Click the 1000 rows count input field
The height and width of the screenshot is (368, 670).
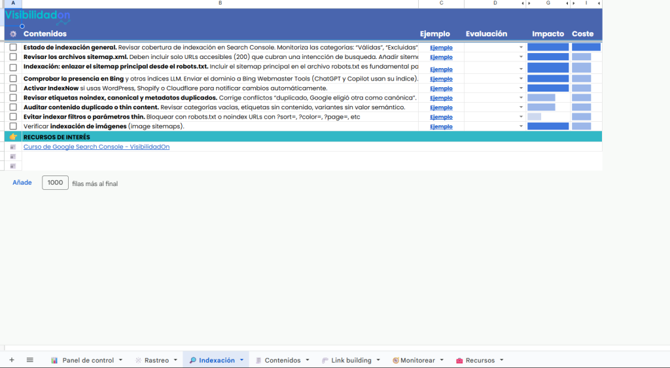[x=56, y=183]
